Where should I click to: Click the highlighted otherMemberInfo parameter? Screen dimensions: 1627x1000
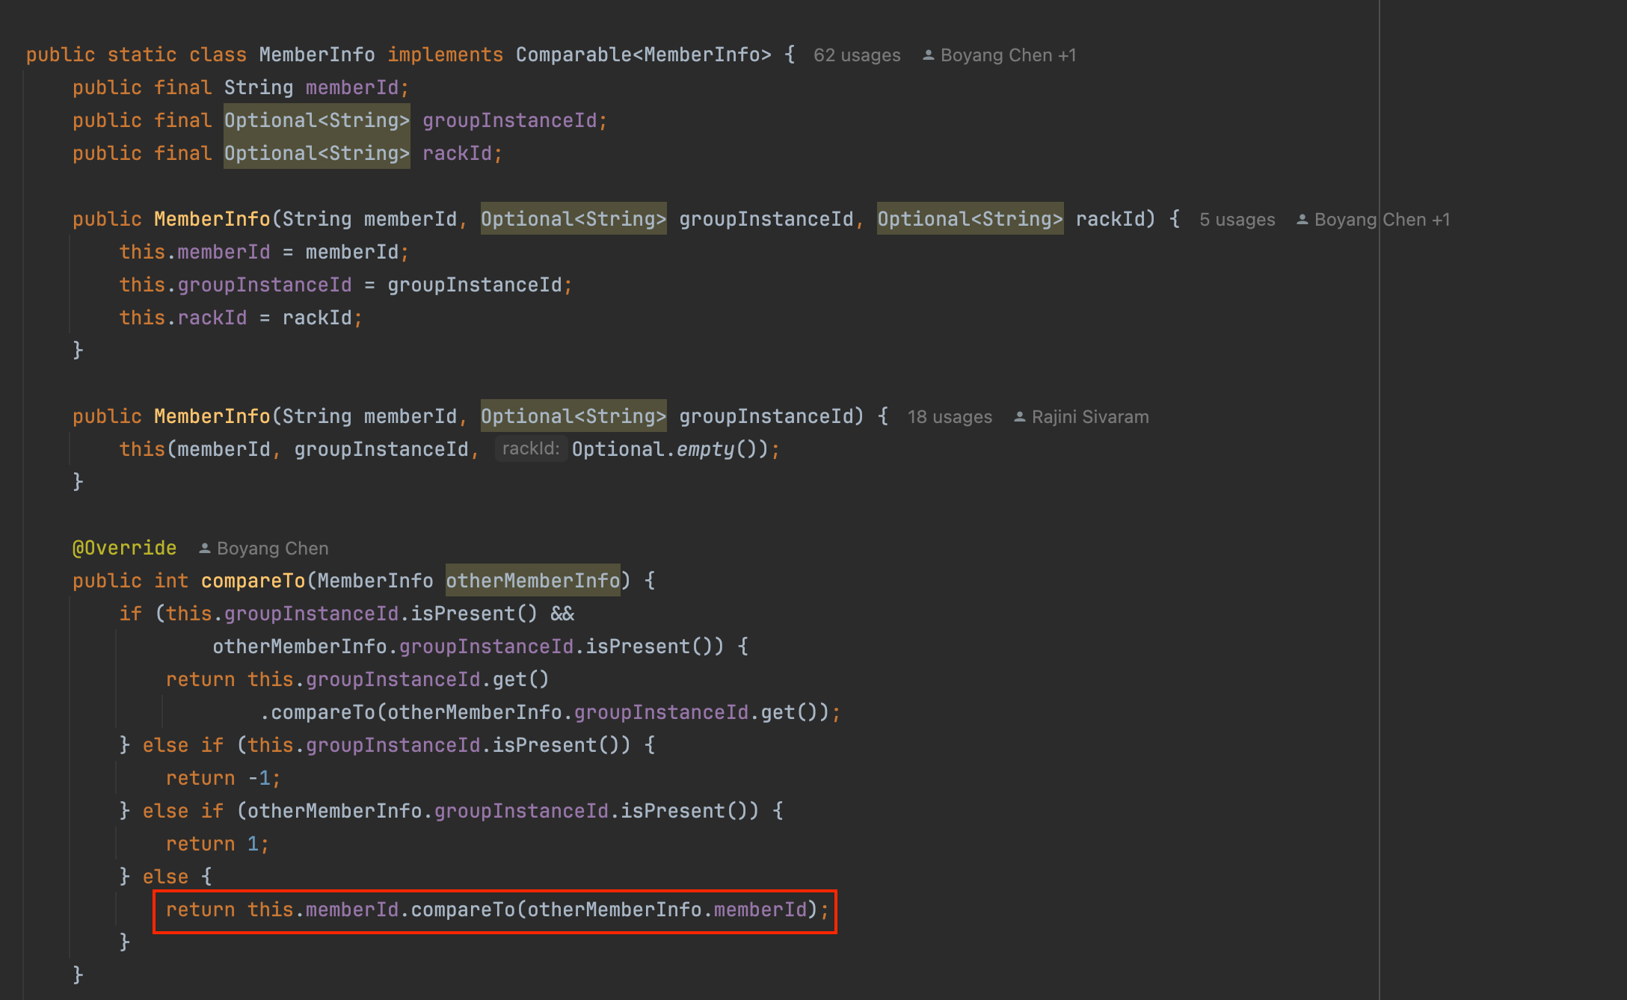pyautogui.click(x=532, y=581)
